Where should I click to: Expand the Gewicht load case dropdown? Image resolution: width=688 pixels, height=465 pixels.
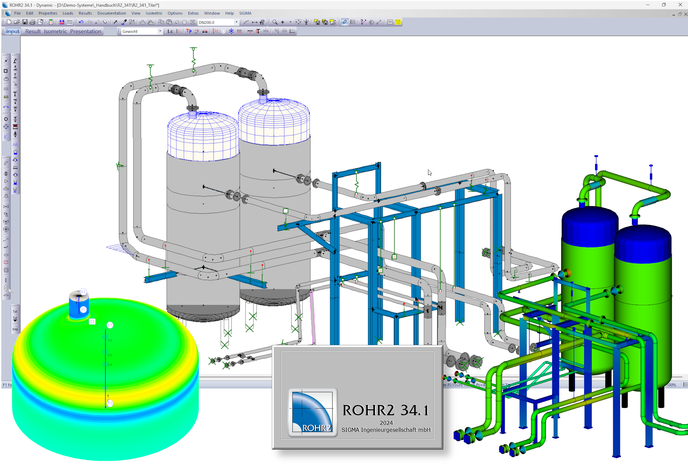[160, 31]
